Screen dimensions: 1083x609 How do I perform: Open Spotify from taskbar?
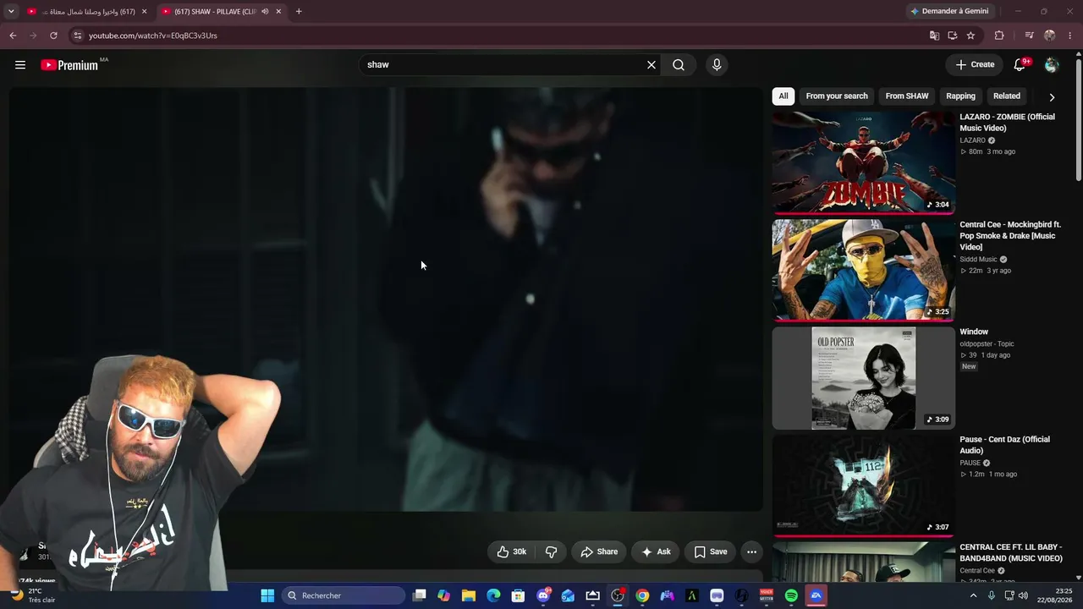791,595
